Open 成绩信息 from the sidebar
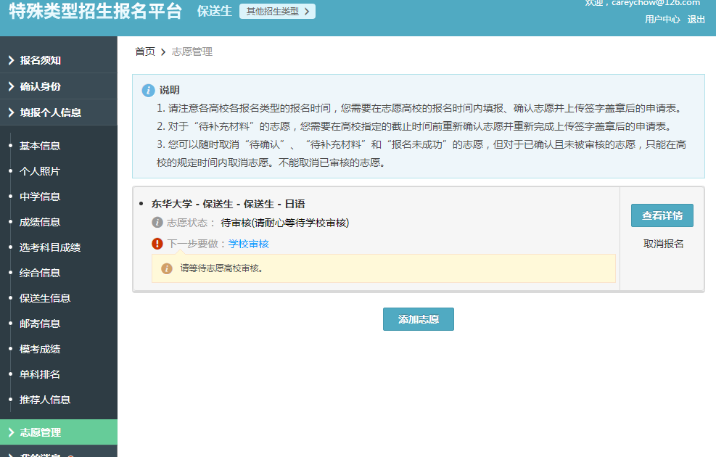Image resolution: width=716 pixels, height=457 pixels. pos(40,222)
